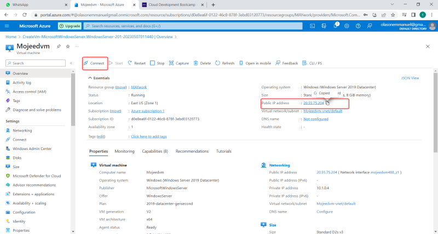Open Advisor recommendations
The height and width of the screenshot is (234, 438).
34,185
